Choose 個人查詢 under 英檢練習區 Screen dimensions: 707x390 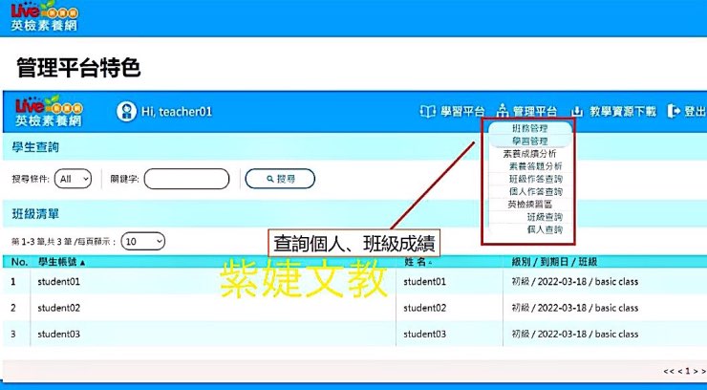click(x=545, y=229)
